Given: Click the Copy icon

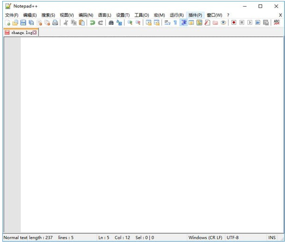Looking at the screenshot, I should click(x=74, y=23).
